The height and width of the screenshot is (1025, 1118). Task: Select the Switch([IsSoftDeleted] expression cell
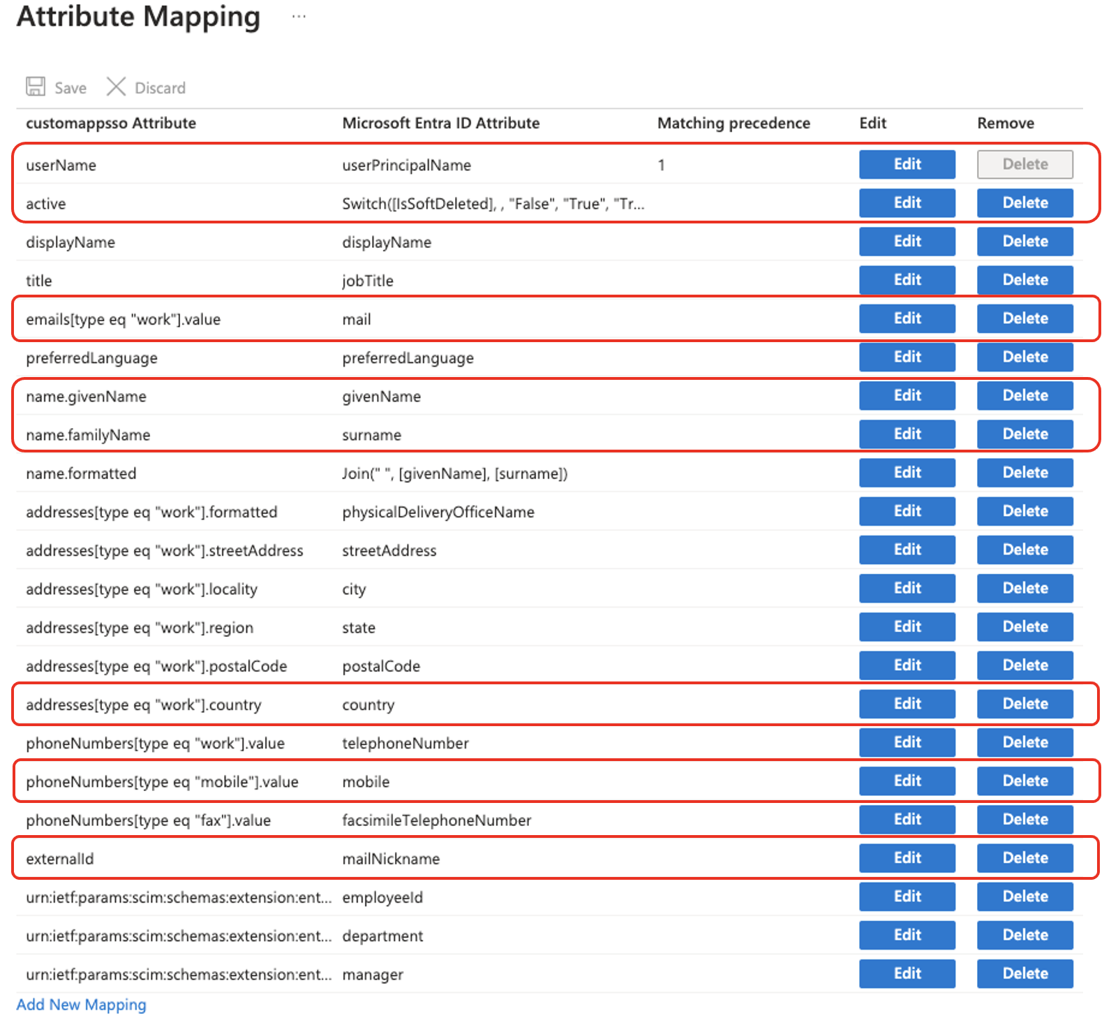pyautogui.click(x=493, y=204)
